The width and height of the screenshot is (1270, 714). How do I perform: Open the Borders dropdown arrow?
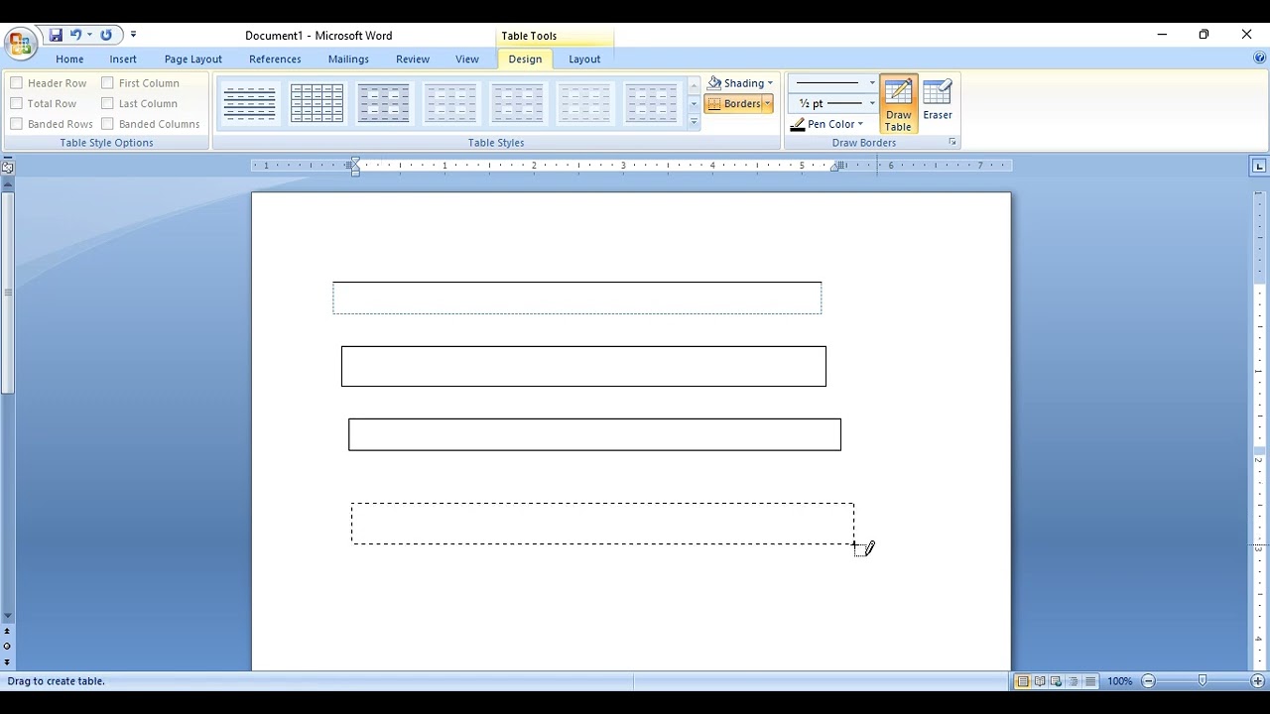[x=767, y=103]
